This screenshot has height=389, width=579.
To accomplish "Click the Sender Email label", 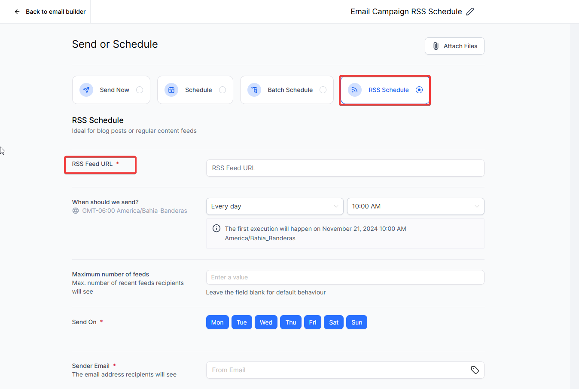I will (91, 366).
